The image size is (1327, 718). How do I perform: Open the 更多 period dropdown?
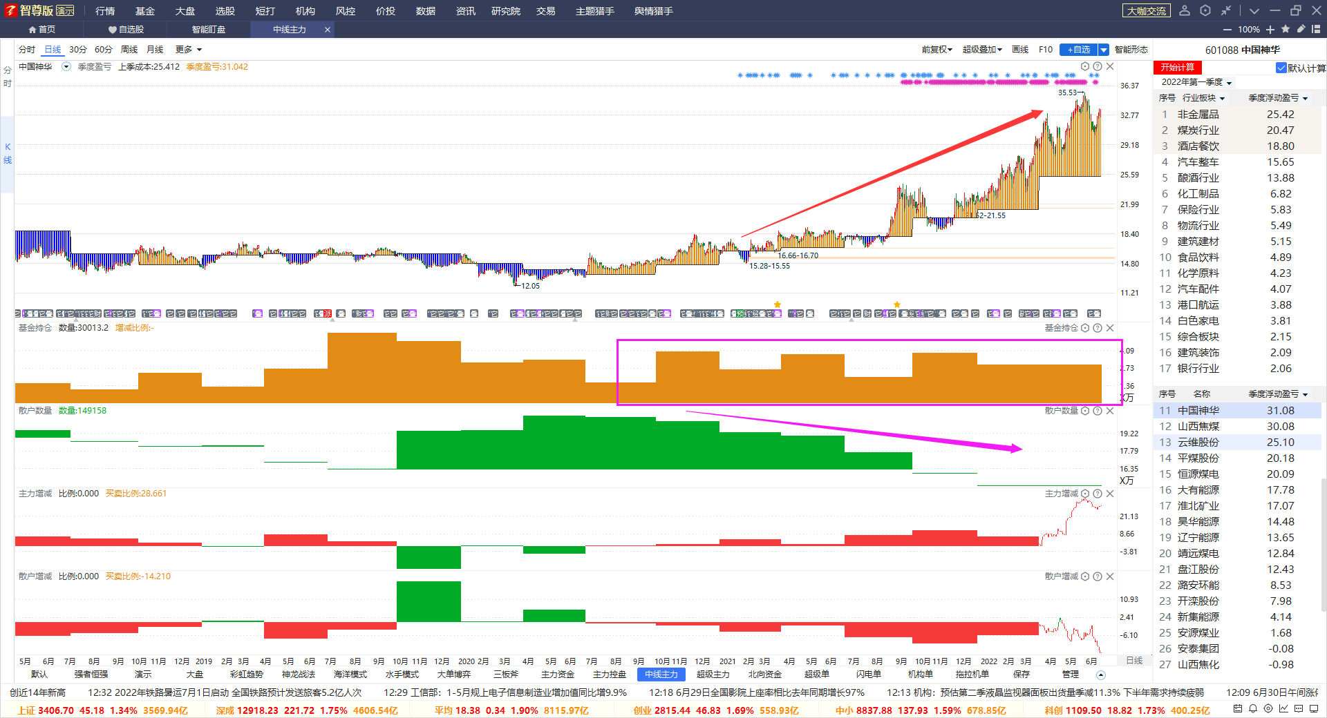click(x=189, y=50)
